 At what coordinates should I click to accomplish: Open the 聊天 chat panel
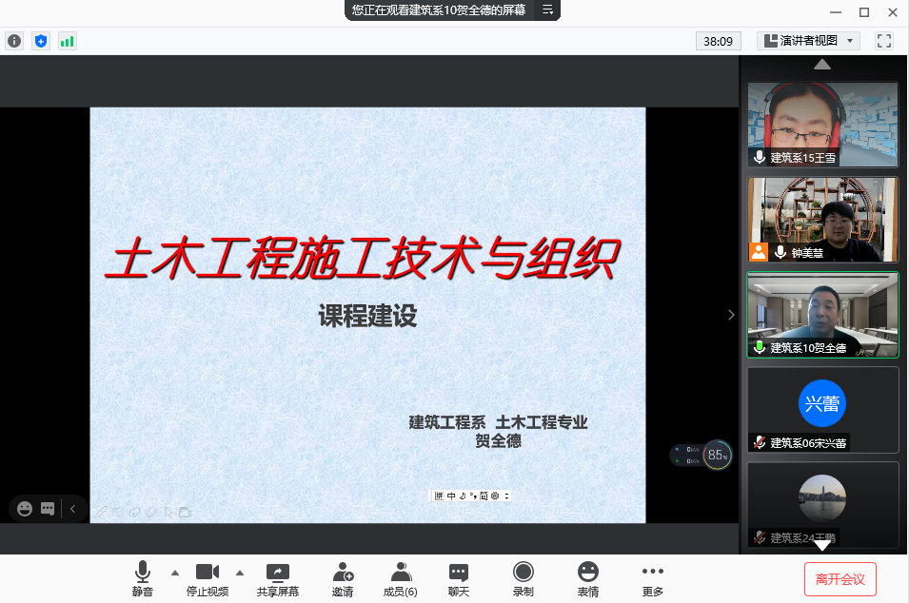pyautogui.click(x=459, y=578)
